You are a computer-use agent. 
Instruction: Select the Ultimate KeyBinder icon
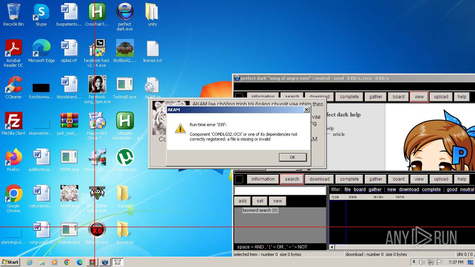pos(125,126)
